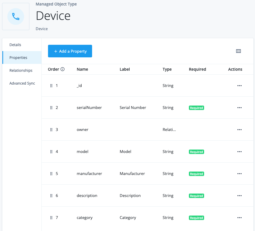Grab the drag handle for serialNumber row
Image resolution: width=255 pixels, height=231 pixels.
coord(51,108)
